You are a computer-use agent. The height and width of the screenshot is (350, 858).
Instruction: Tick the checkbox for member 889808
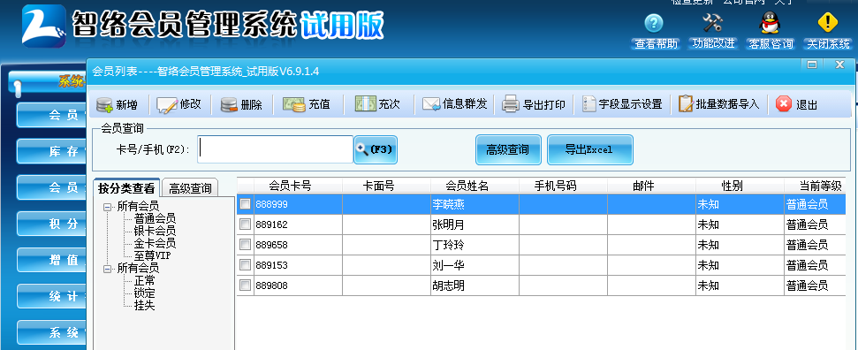[x=245, y=285]
